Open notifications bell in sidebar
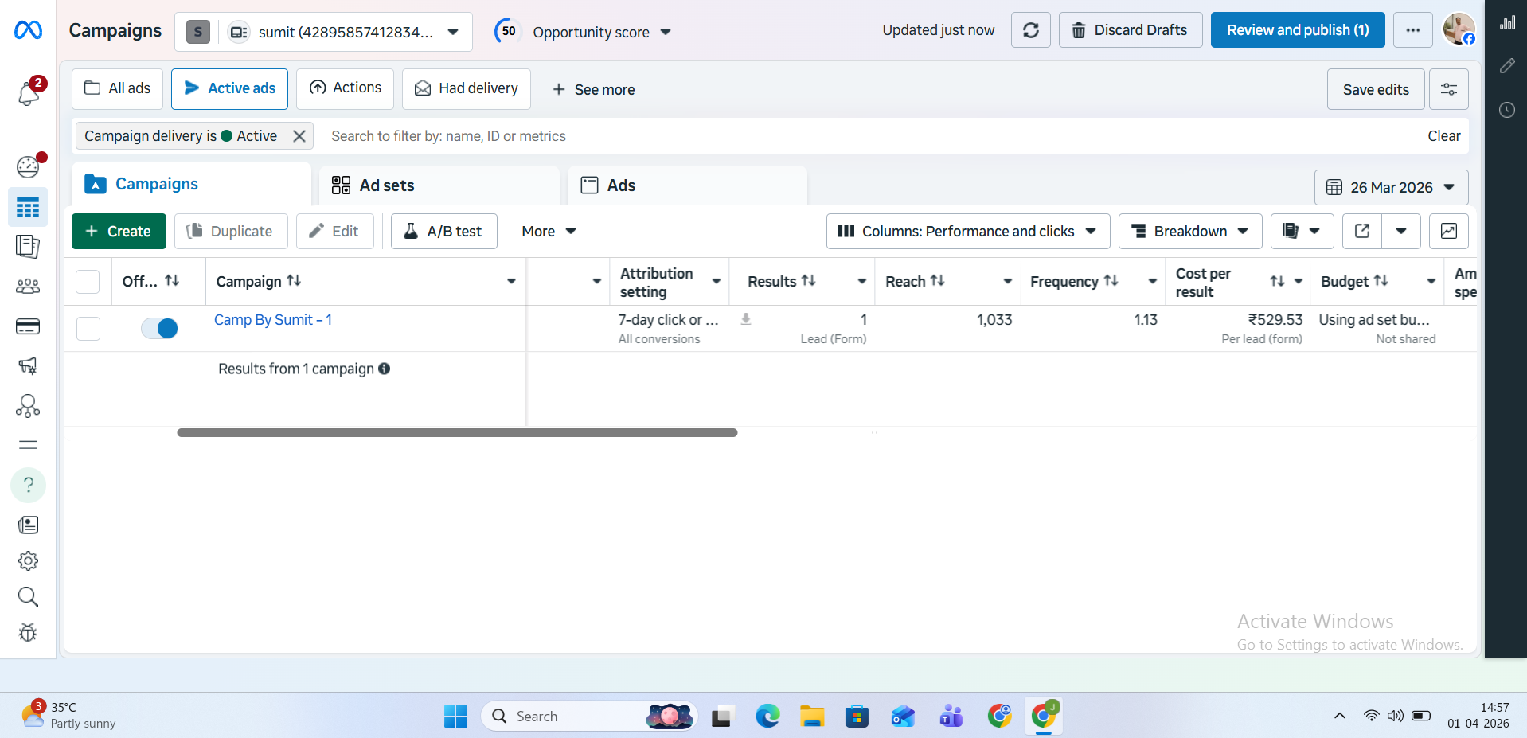Screen dimensions: 1527x738 click(29, 93)
